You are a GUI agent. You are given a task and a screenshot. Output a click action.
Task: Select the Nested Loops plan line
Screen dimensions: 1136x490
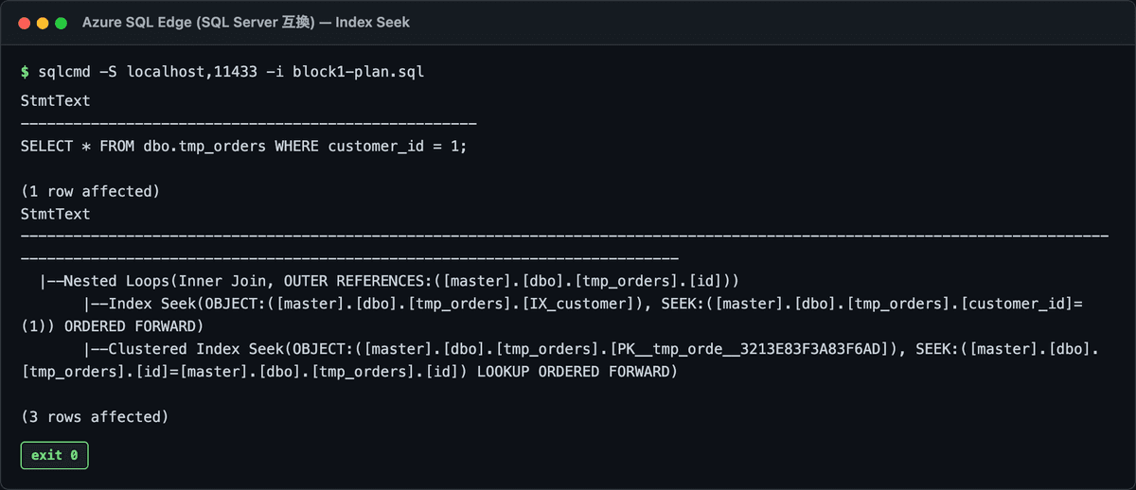click(389, 282)
